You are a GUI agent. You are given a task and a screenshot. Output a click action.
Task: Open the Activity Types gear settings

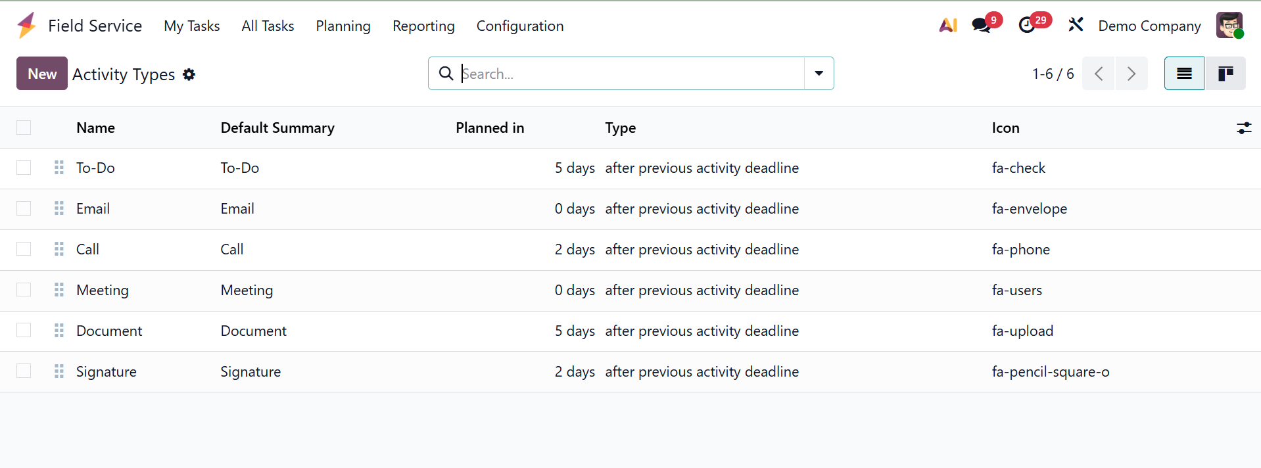189,74
